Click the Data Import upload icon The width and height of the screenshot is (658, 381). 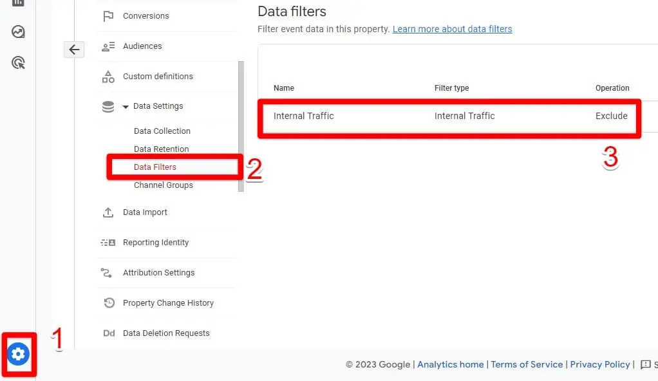(x=108, y=212)
